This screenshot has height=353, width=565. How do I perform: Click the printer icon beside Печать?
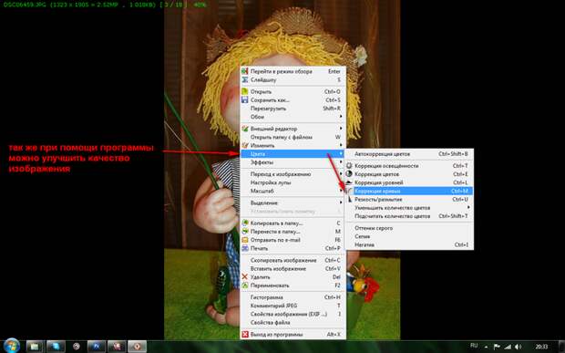coord(244,248)
